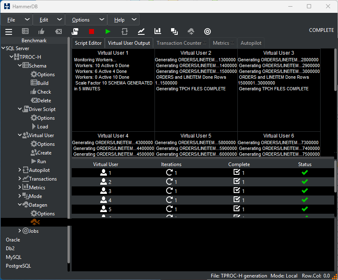Screen dimensions: 338x280
Task: Collapse the Schema tree node
Action: 19,65
